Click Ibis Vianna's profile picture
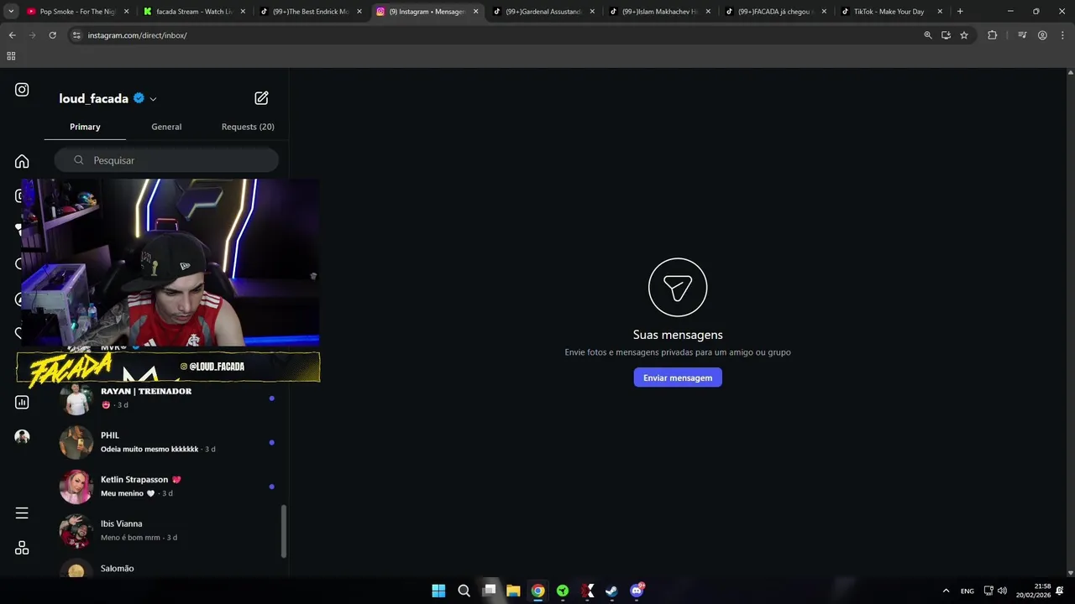 click(76, 530)
